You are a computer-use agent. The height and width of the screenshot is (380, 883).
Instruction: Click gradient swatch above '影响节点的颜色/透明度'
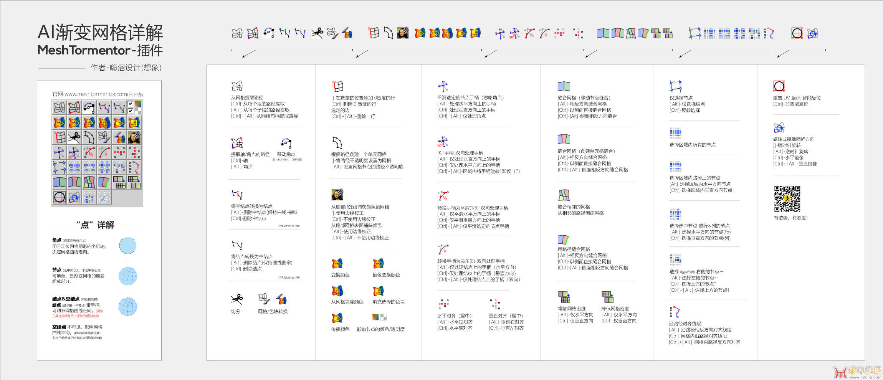click(375, 317)
